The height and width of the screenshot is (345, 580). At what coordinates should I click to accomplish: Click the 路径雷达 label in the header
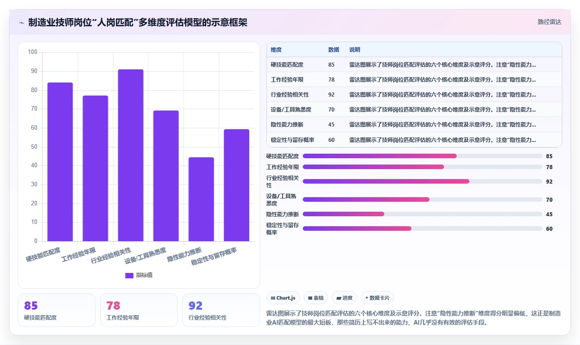pyautogui.click(x=549, y=22)
